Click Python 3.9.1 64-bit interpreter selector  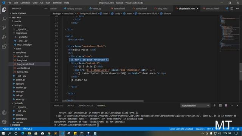pyautogui.click(x=11, y=129)
